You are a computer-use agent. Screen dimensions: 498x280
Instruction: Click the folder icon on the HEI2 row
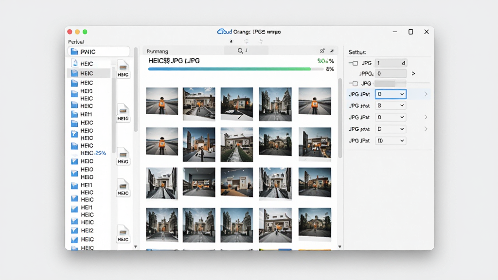(74, 230)
